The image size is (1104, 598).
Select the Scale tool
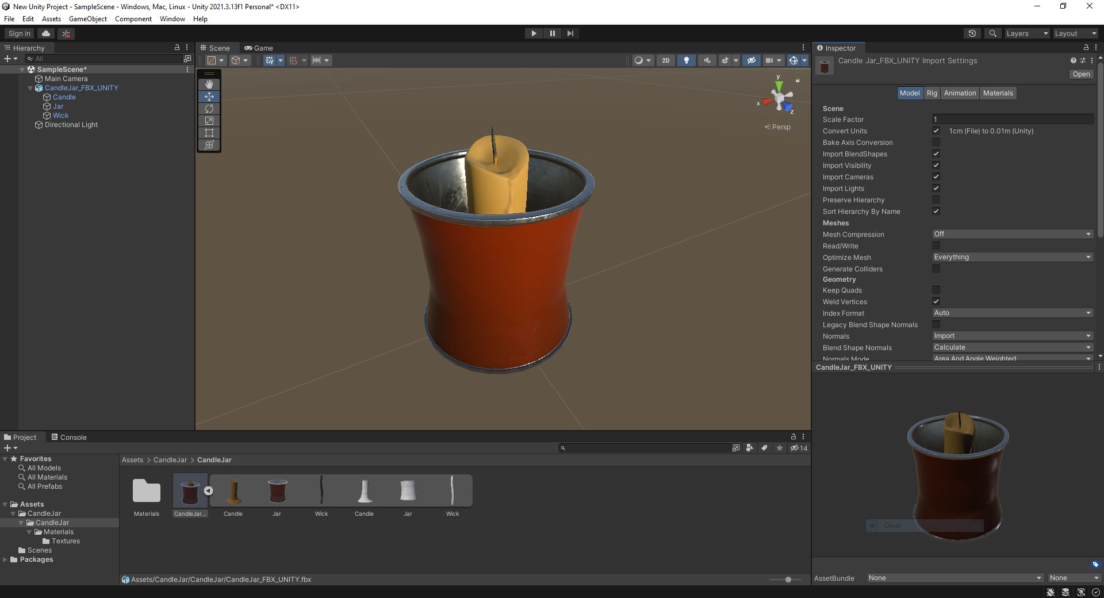click(x=209, y=121)
